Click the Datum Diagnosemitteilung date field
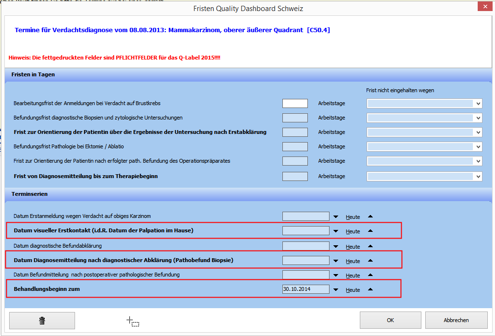Image resolution: width=495 pixels, height=336 pixels. pyautogui.click(x=306, y=260)
